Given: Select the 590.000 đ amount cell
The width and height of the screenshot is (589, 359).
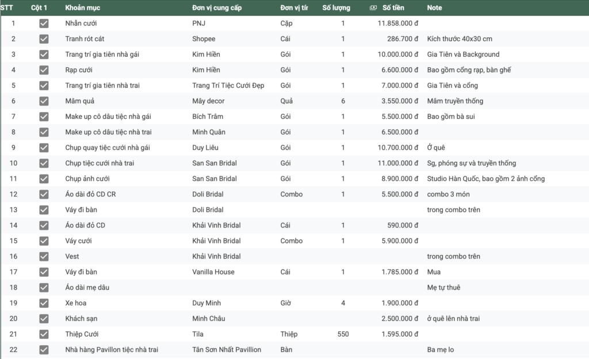Looking at the screenshot, I should (x=403, y=225).
